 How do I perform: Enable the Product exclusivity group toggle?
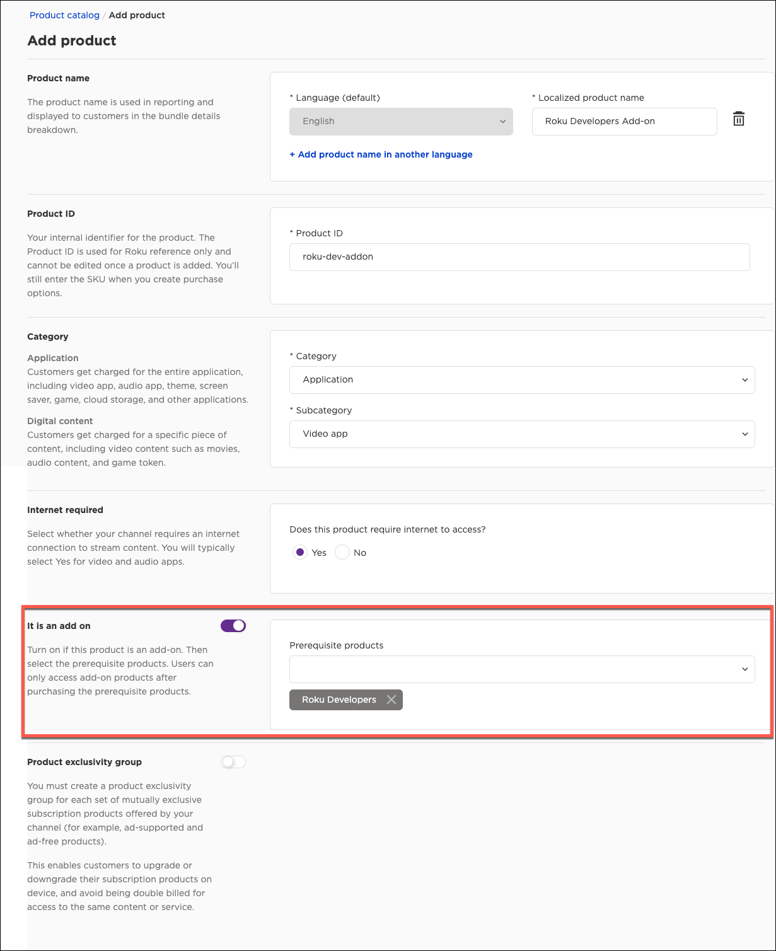[x=233, y=762]
